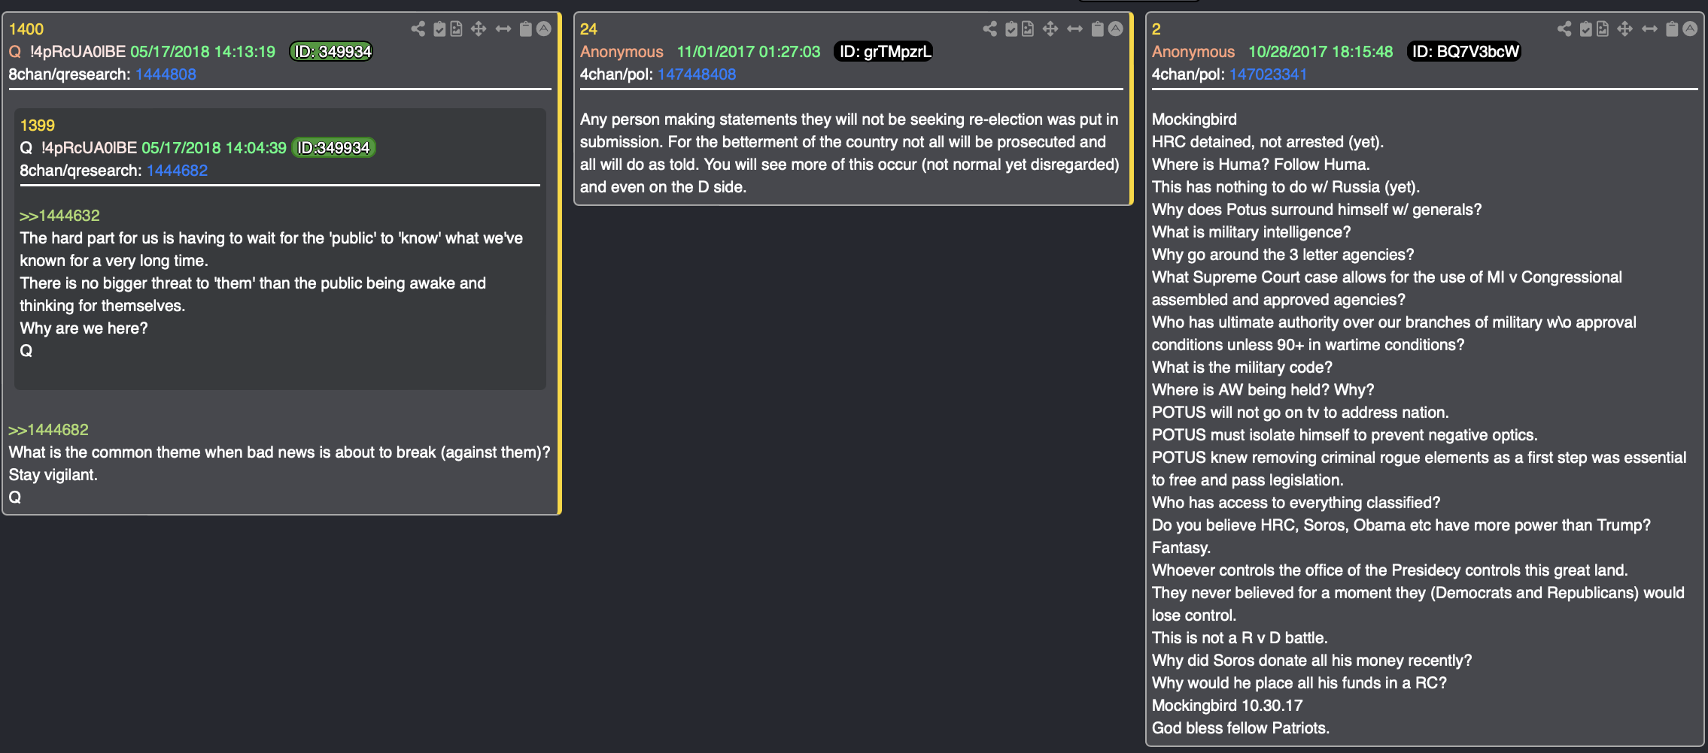Click the circular A icon on post 2
The image size is (1708, 753).
(x=1690, y=29)
